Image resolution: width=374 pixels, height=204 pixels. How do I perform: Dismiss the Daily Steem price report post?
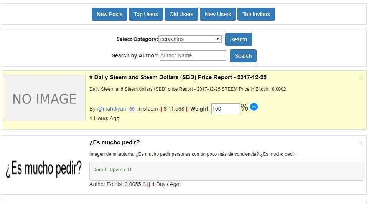(x=361, y=78)
